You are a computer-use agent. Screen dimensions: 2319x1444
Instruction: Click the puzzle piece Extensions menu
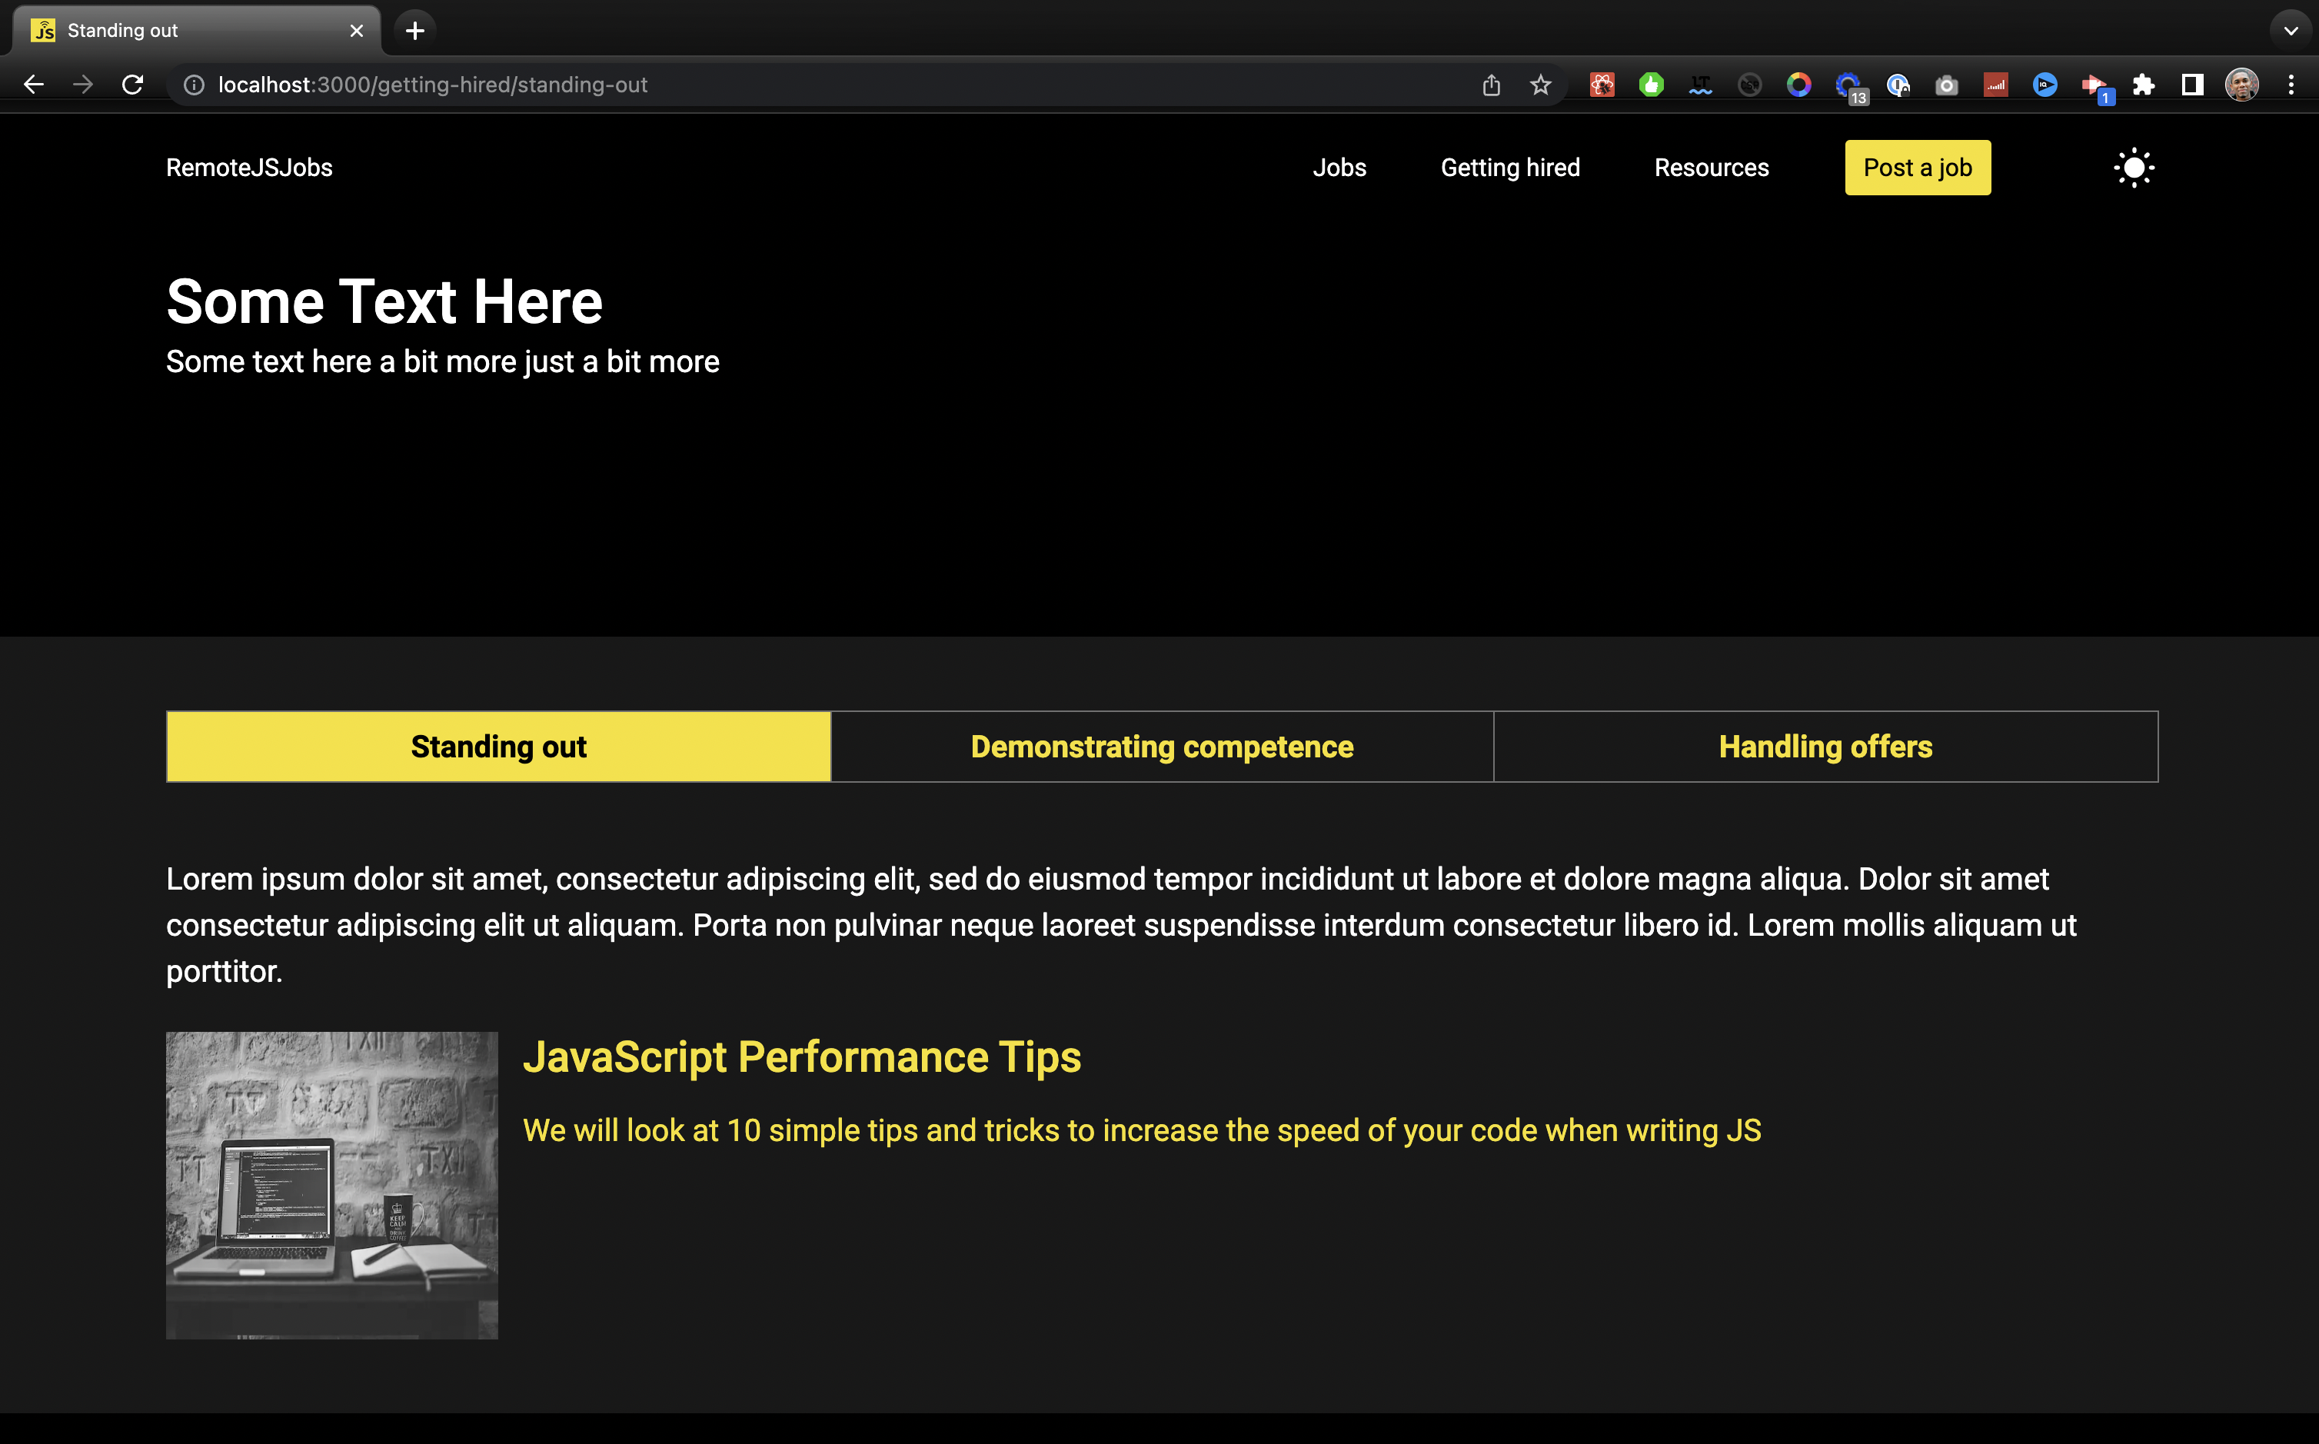tap(2144, 85)
